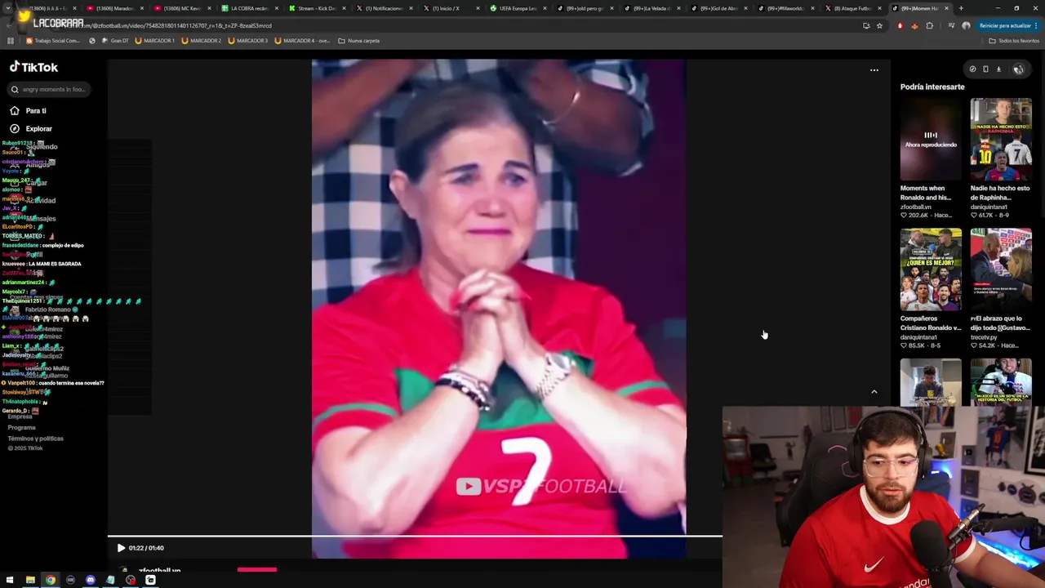The width and height of the screenshot is (1045, 588).
Task: Play the paused TikTok video
Action: 121,548
